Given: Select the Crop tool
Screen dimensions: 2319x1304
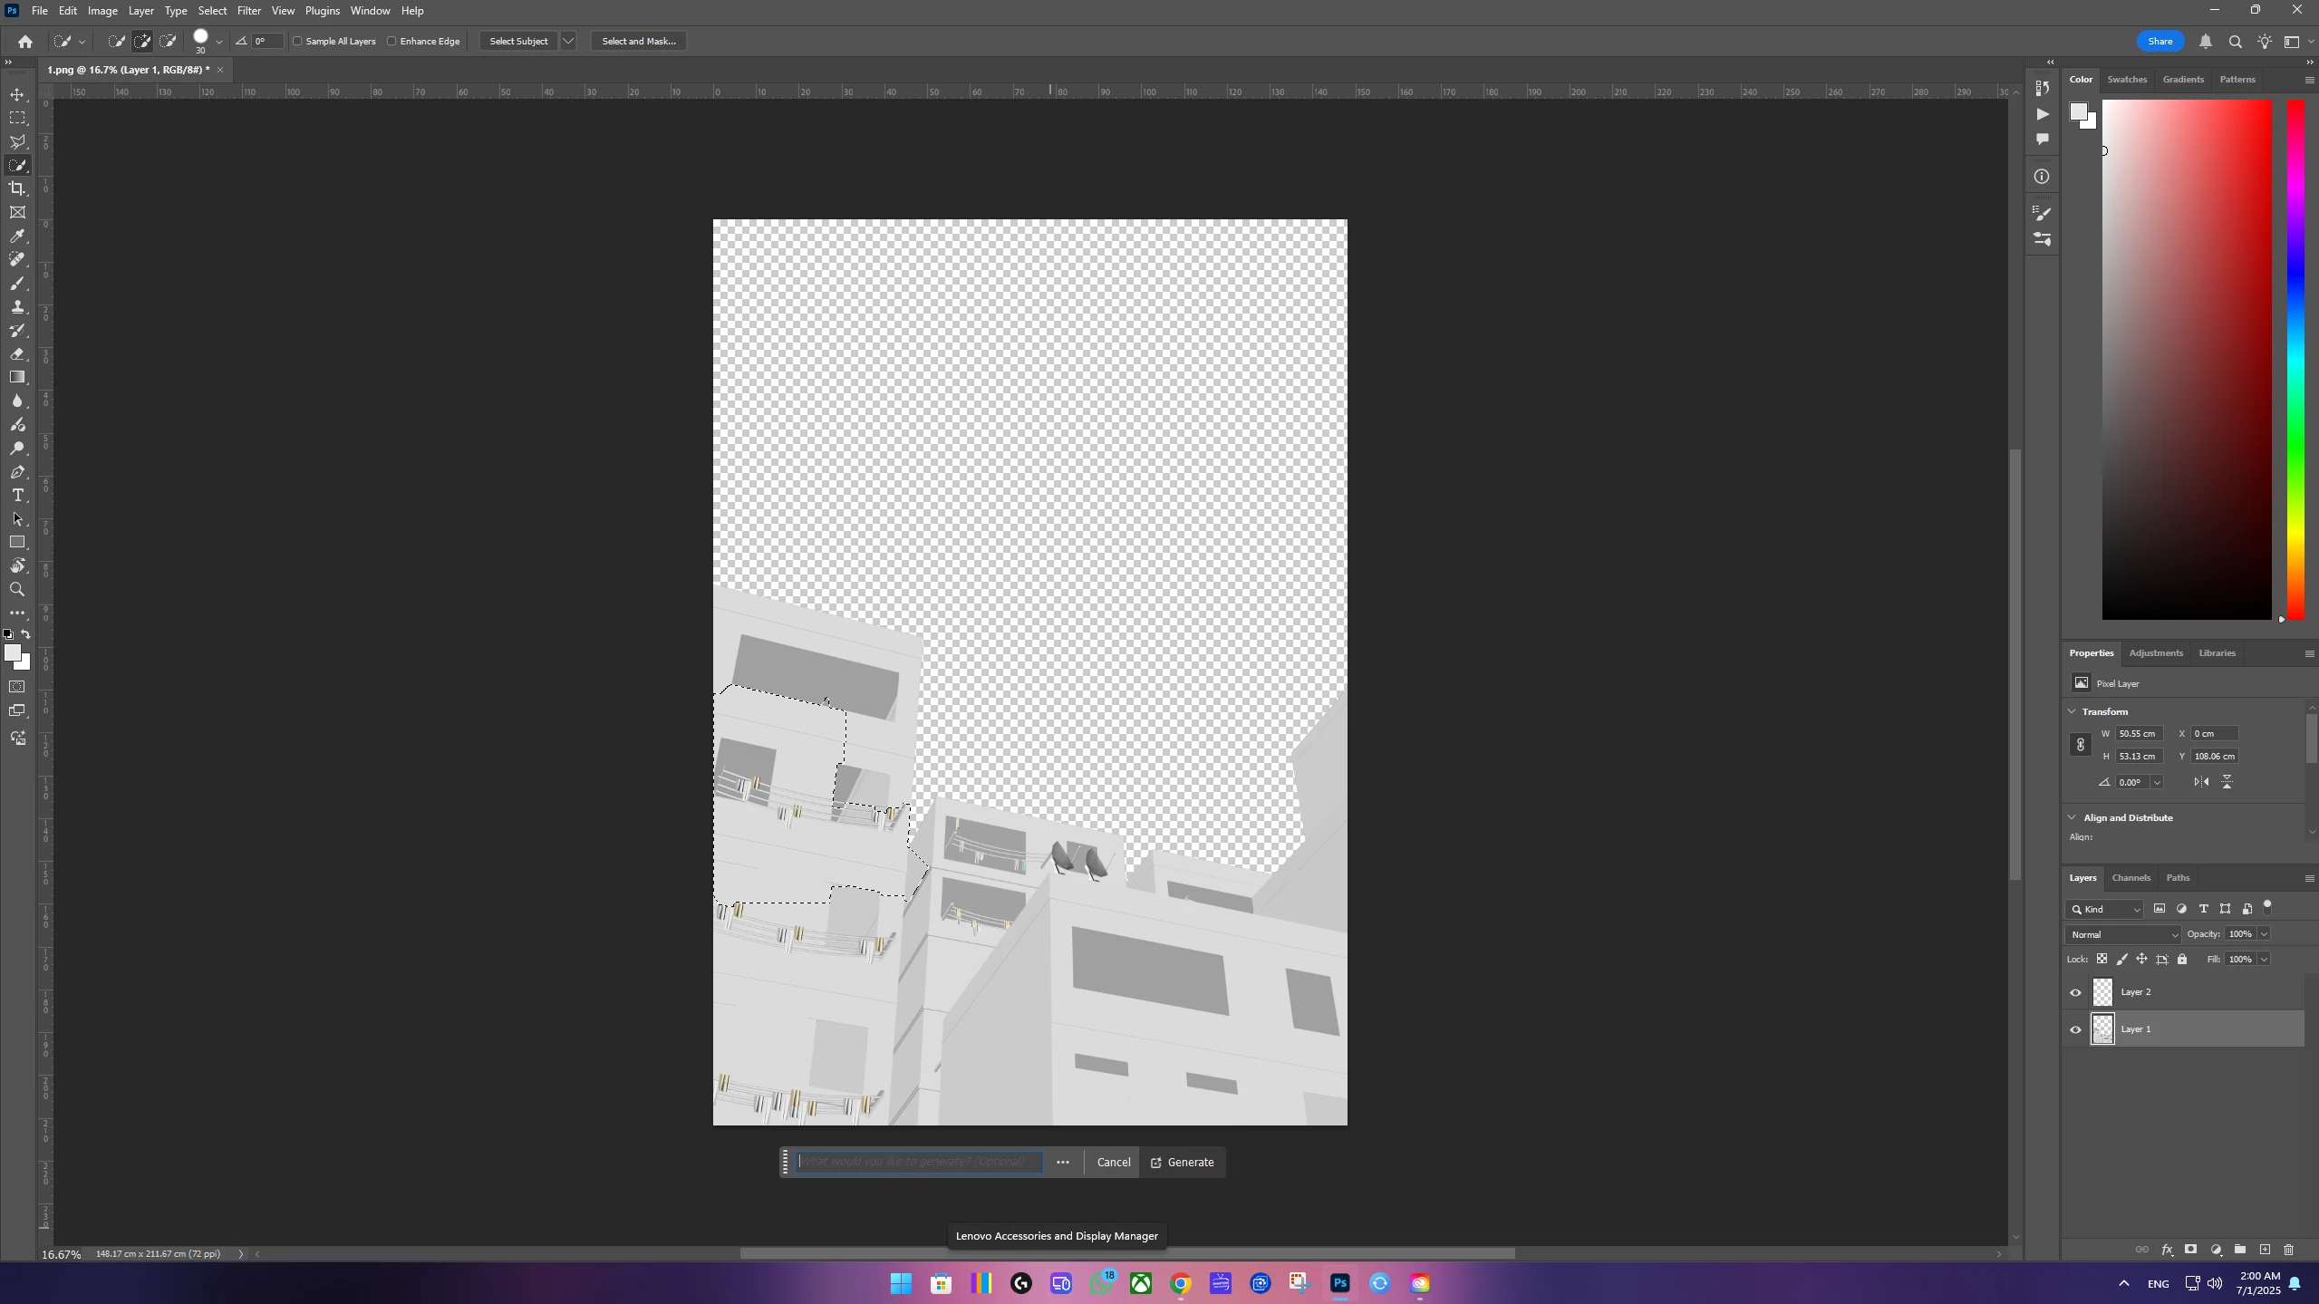Looking at the screenshot, I should pos(17,188).
